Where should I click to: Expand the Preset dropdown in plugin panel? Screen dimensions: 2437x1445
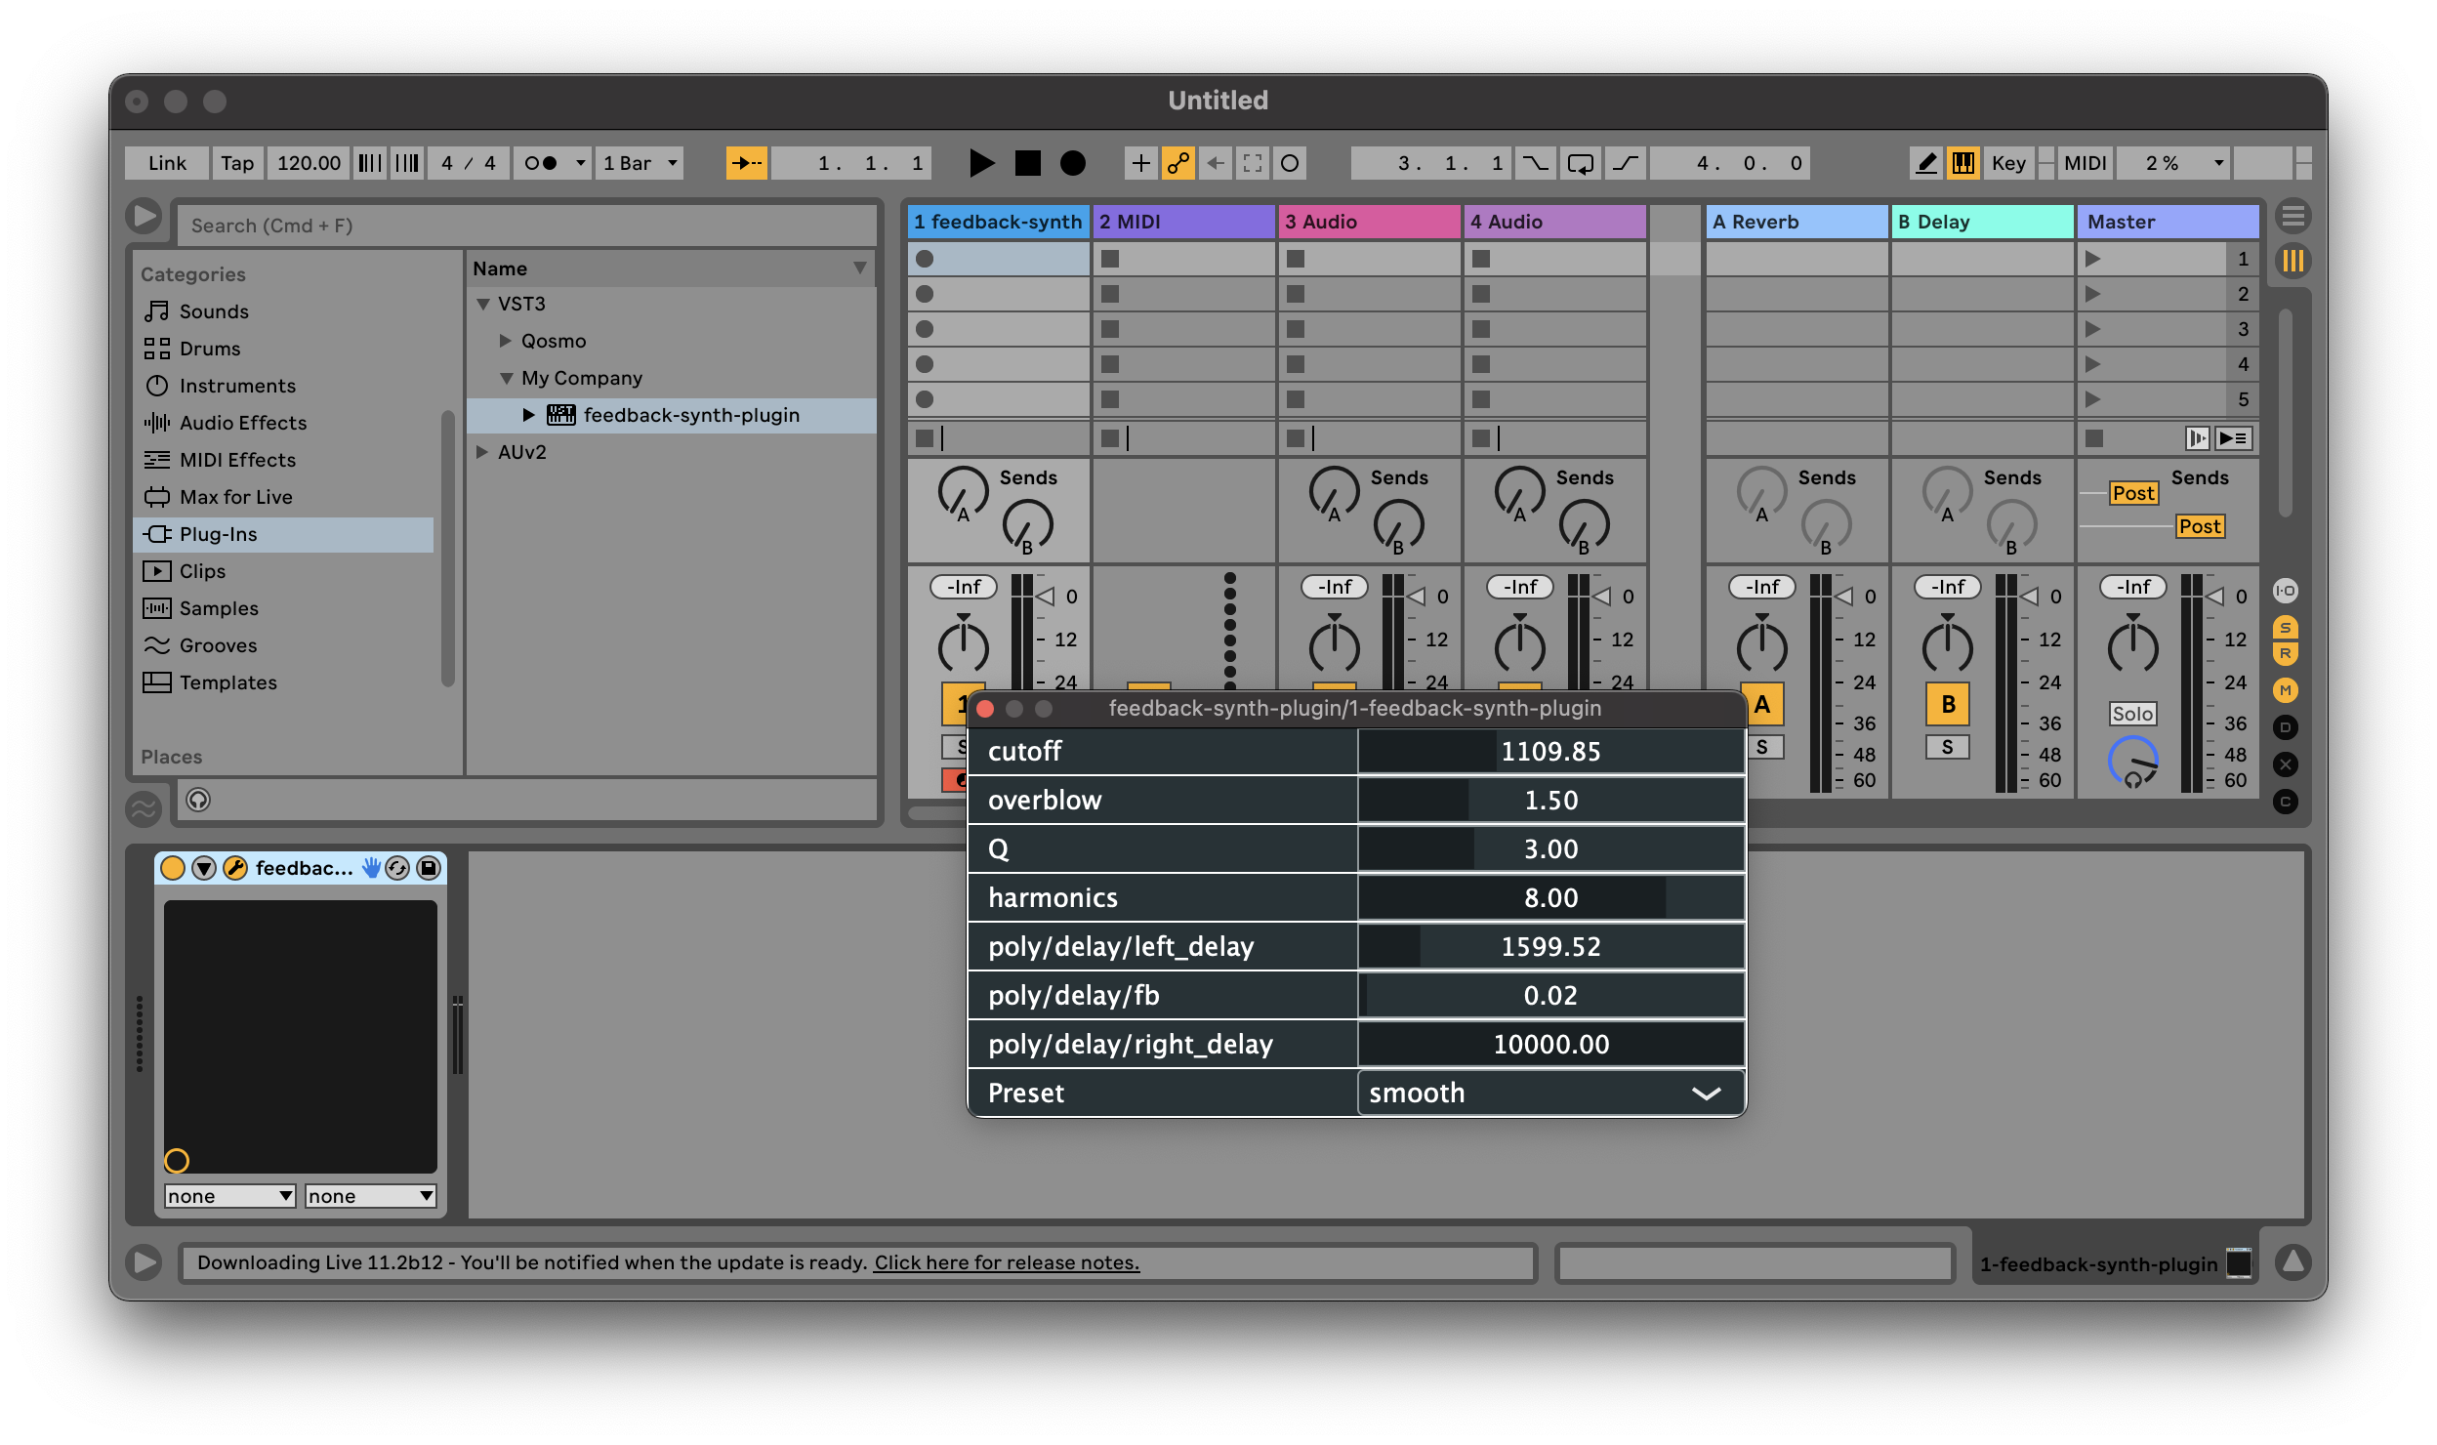(1703, 1093)
